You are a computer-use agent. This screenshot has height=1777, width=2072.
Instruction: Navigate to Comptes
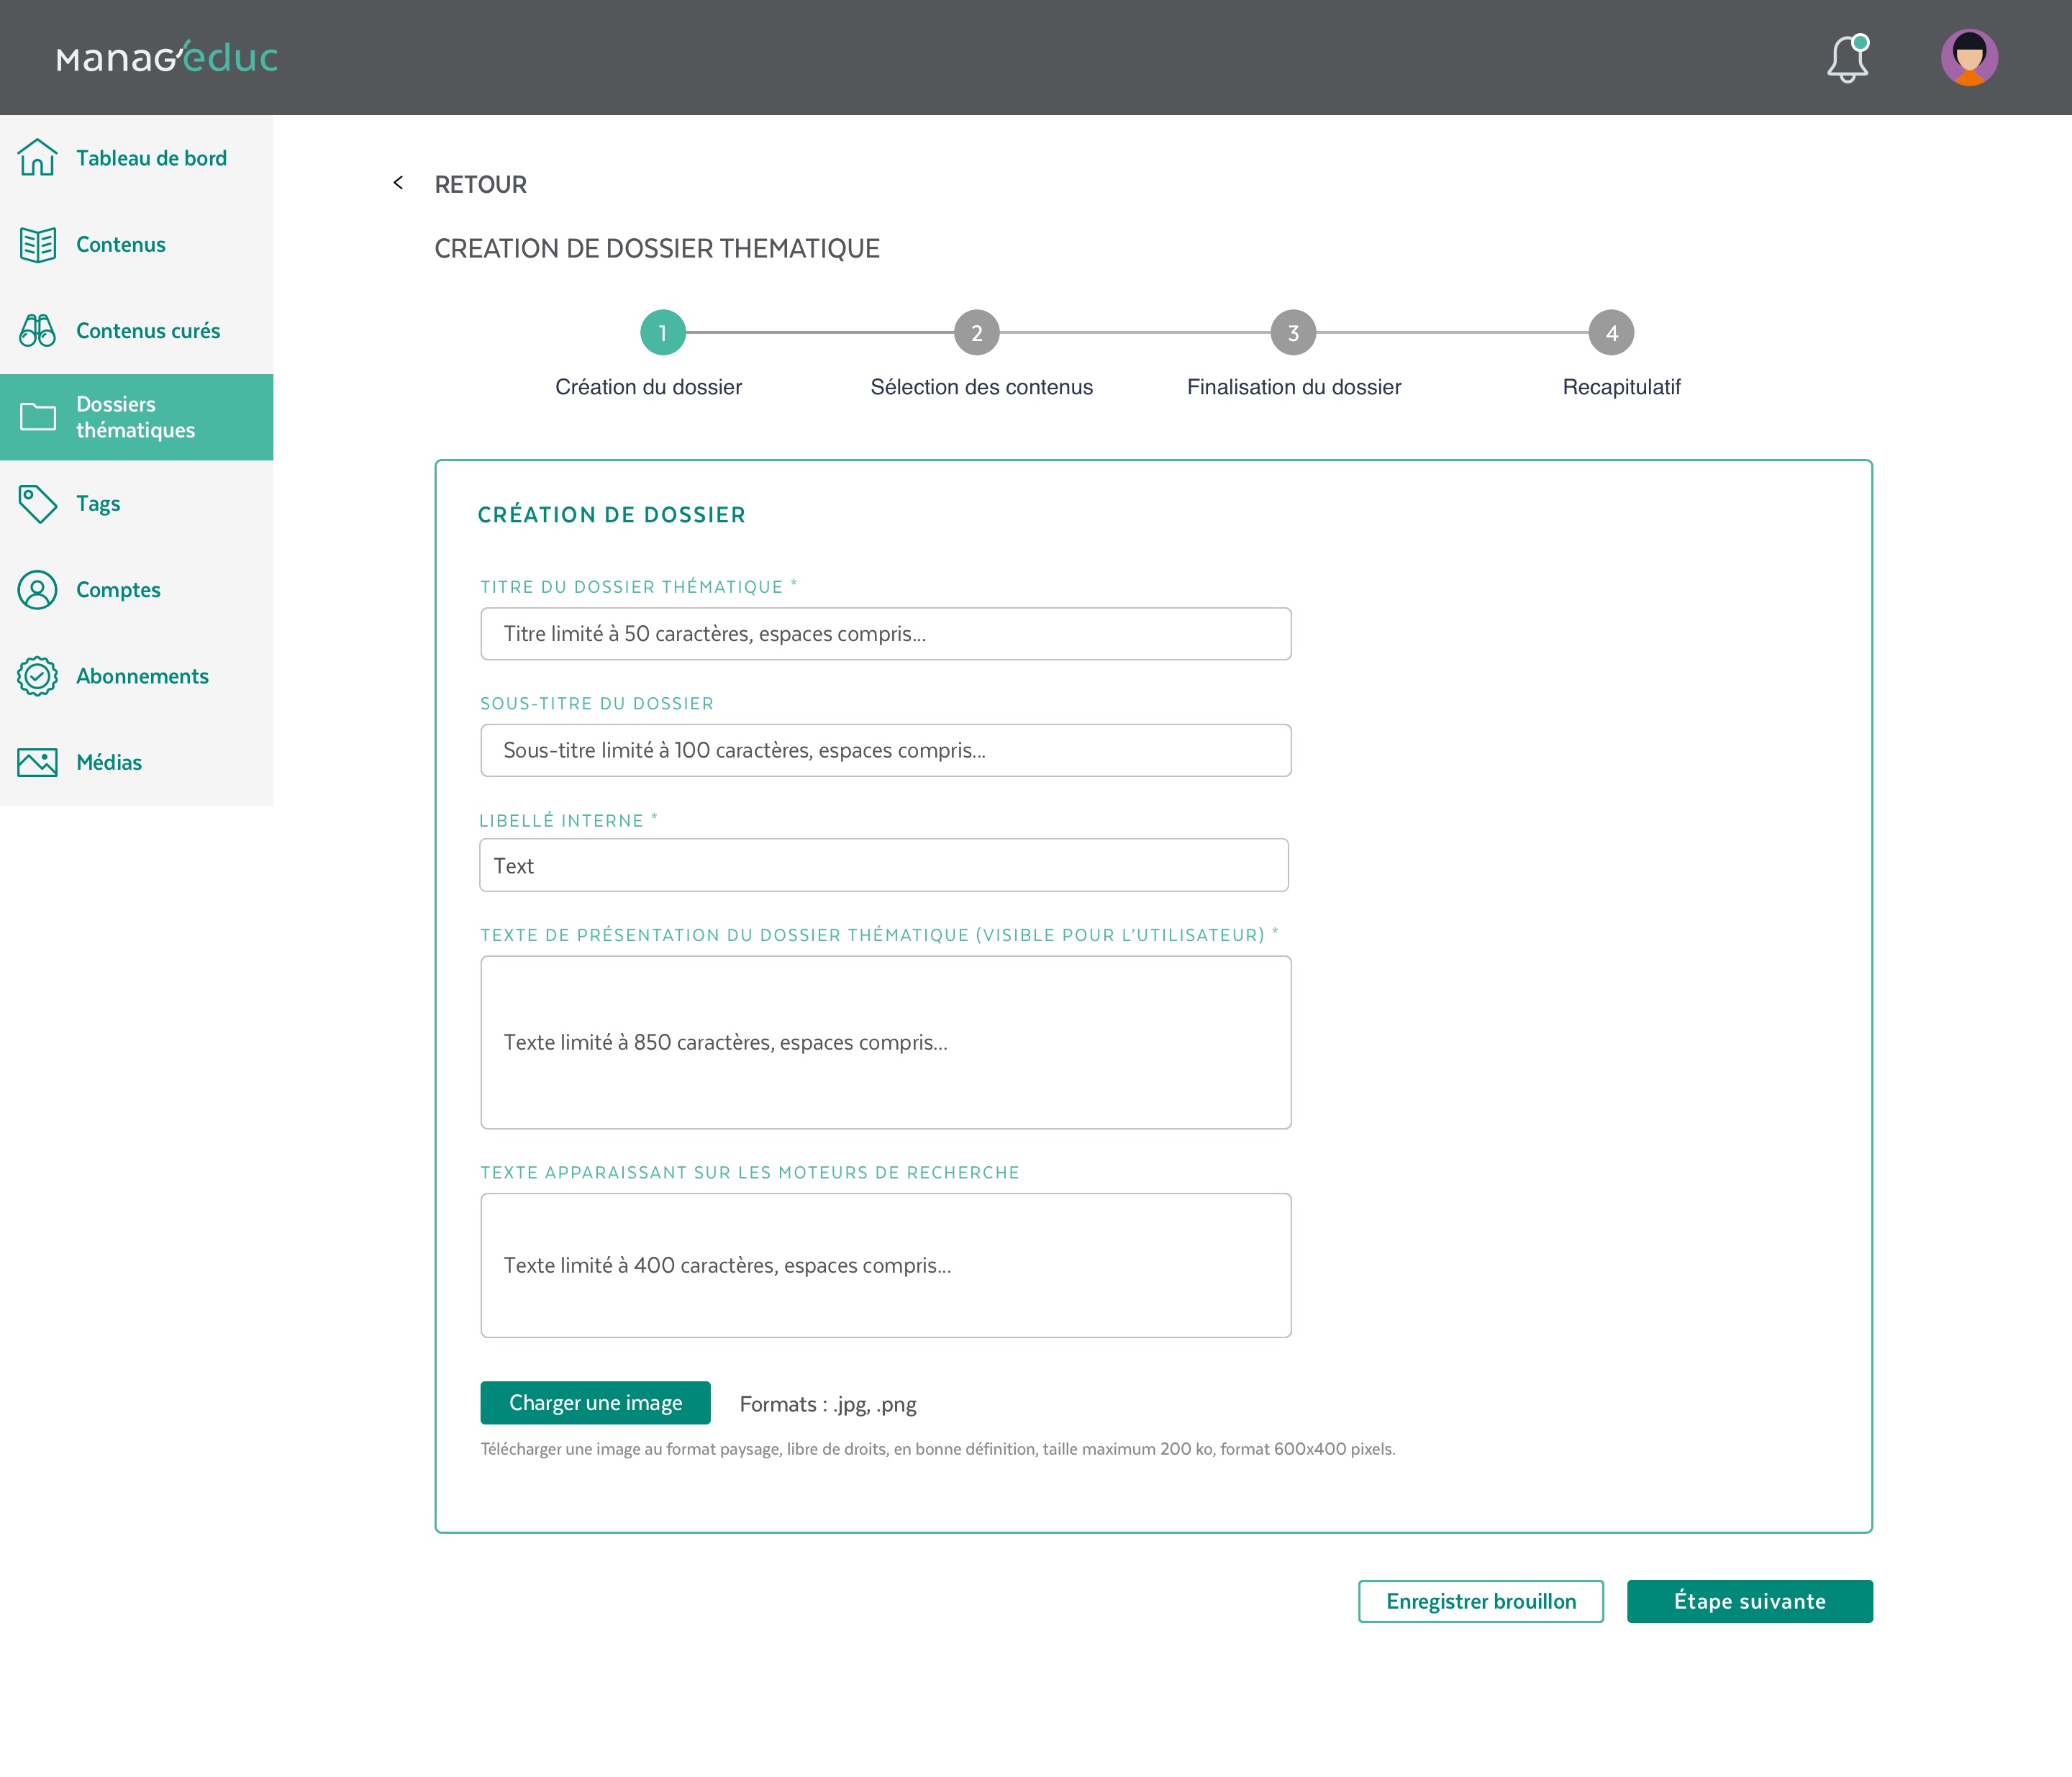tap(137, 590)
